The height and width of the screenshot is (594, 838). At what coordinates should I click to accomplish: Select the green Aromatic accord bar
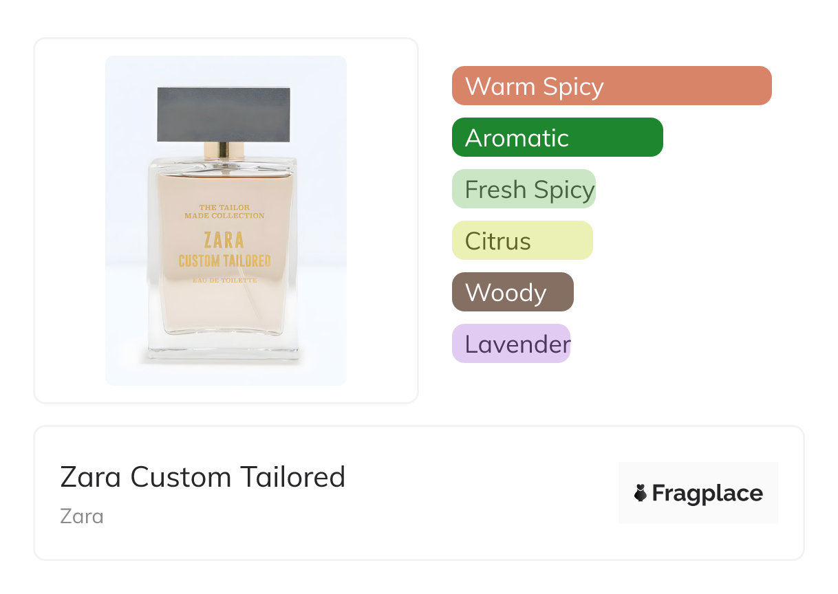click(x=557, y=137)
